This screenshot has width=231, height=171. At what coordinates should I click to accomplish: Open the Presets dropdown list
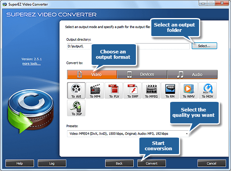[x=128, y=134]
